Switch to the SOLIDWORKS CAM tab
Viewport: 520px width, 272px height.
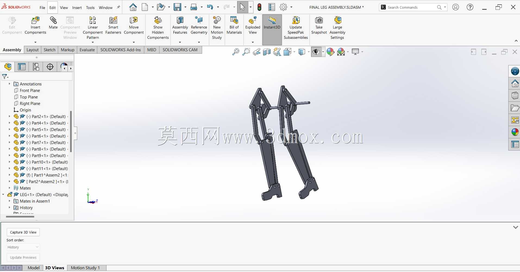point(180,50)
